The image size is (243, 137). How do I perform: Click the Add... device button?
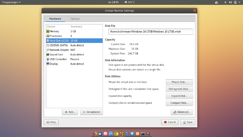coord(70,112)
